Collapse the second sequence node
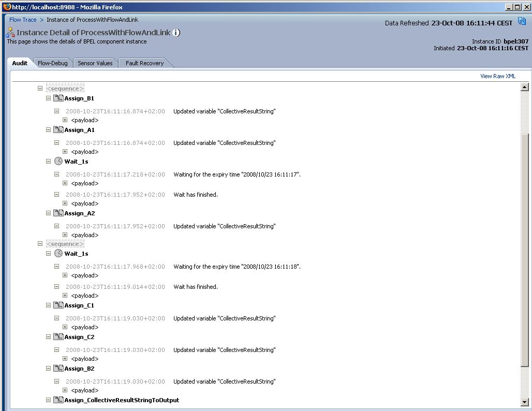The width and height of the screenshot is (532, 411). (40, 243)
